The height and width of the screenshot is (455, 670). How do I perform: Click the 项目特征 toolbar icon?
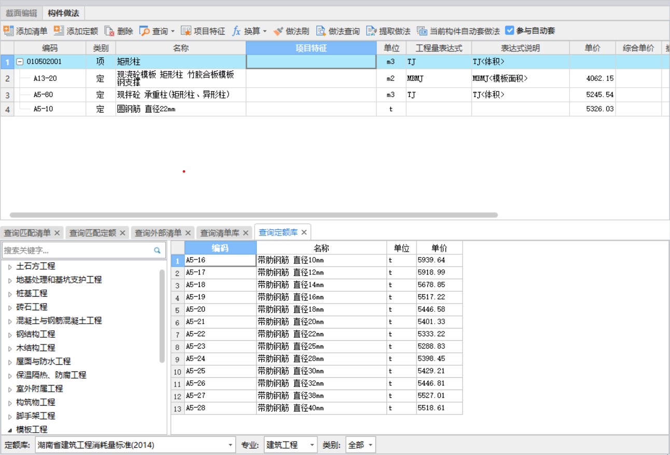pos(186,31)
